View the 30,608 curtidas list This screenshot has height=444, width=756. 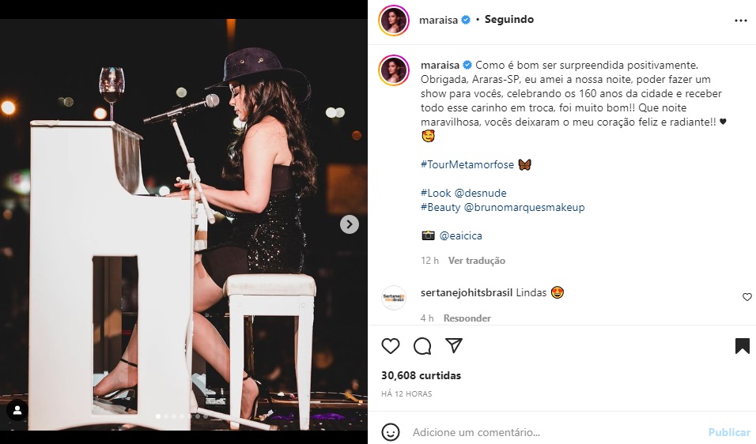click(x=421, y=375)
